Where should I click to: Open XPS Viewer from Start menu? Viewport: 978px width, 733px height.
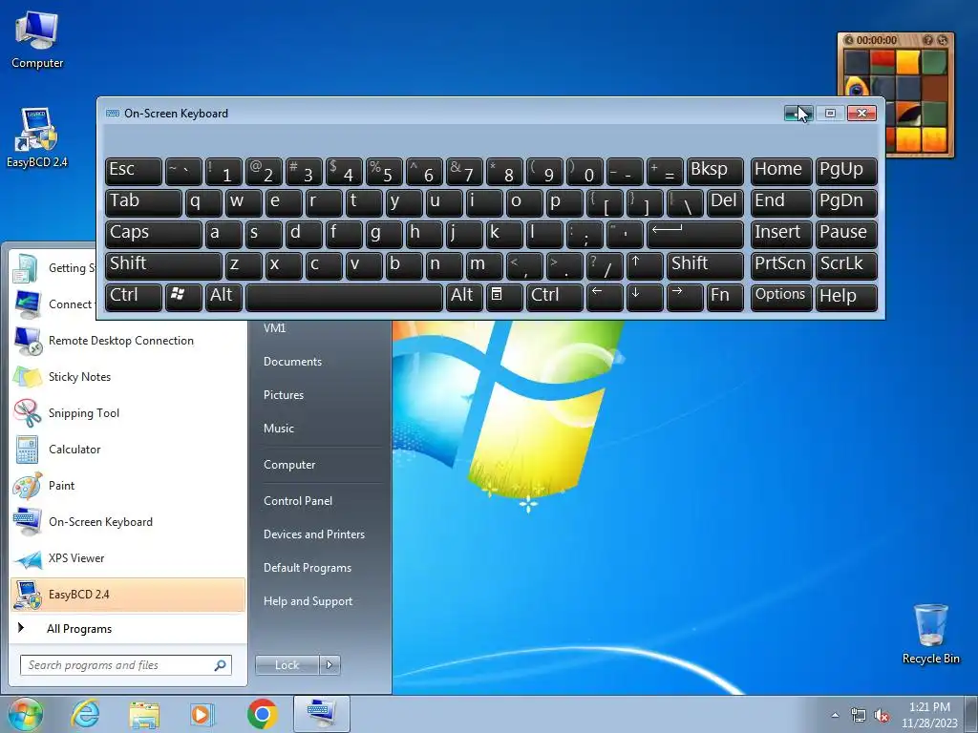pos(128,557)
